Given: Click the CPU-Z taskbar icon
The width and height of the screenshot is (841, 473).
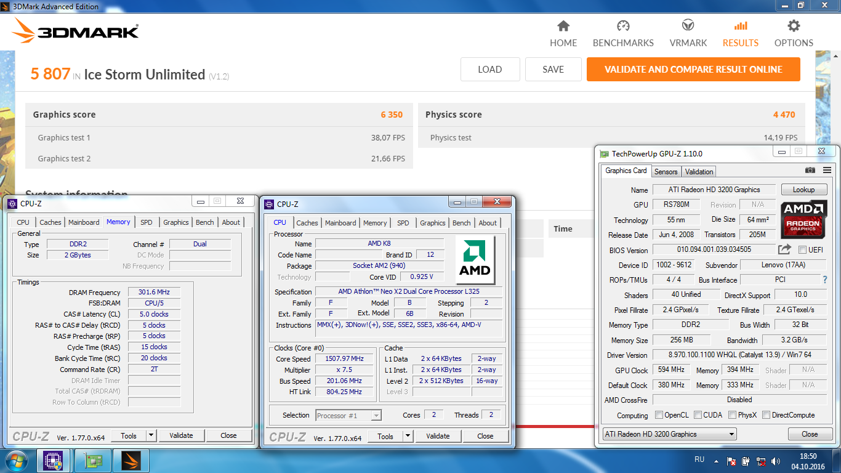Looking at the screenshot, I should click(x=53, y=460).
